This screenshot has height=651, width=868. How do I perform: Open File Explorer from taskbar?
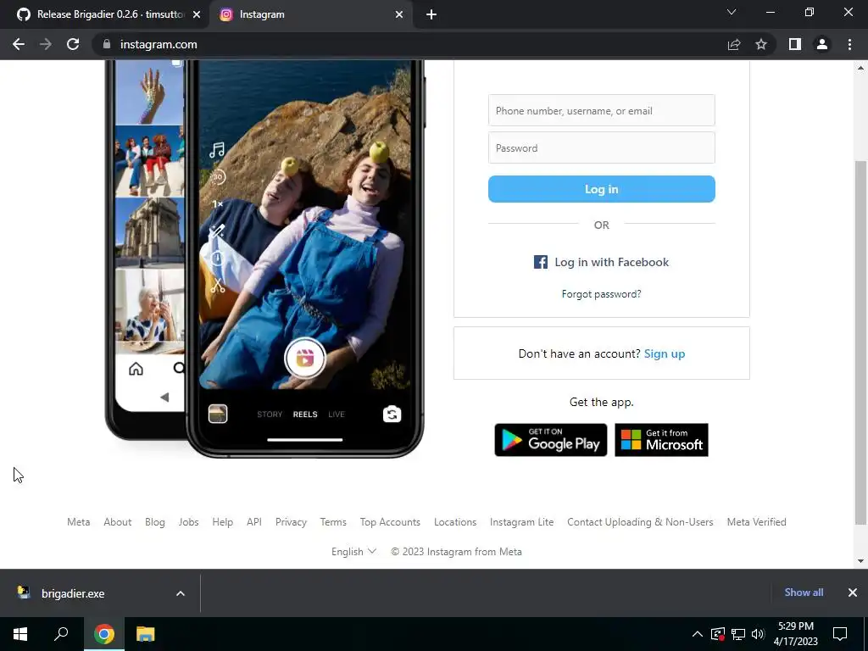click(146, 634)
